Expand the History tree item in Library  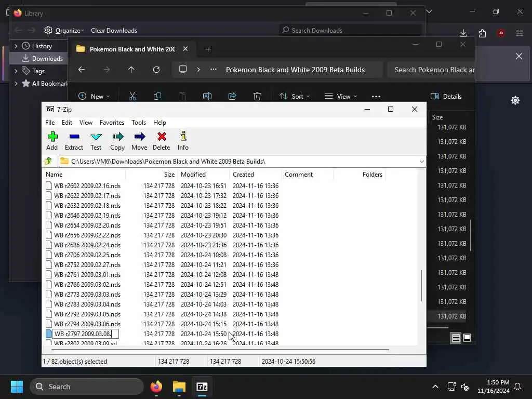[16, 46]
